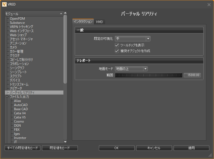Select クラスタ module
This screenshot has height=159, width=214.
tap(15, 56)
